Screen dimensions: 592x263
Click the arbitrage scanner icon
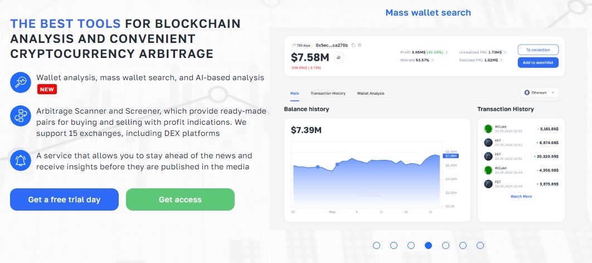click(x=21, y=116)
